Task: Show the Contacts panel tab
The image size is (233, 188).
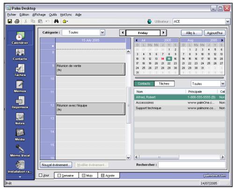Action: (x=144, y=84)
